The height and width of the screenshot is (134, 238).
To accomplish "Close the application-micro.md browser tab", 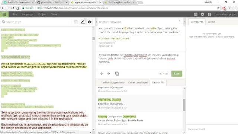I will point(100,3).
